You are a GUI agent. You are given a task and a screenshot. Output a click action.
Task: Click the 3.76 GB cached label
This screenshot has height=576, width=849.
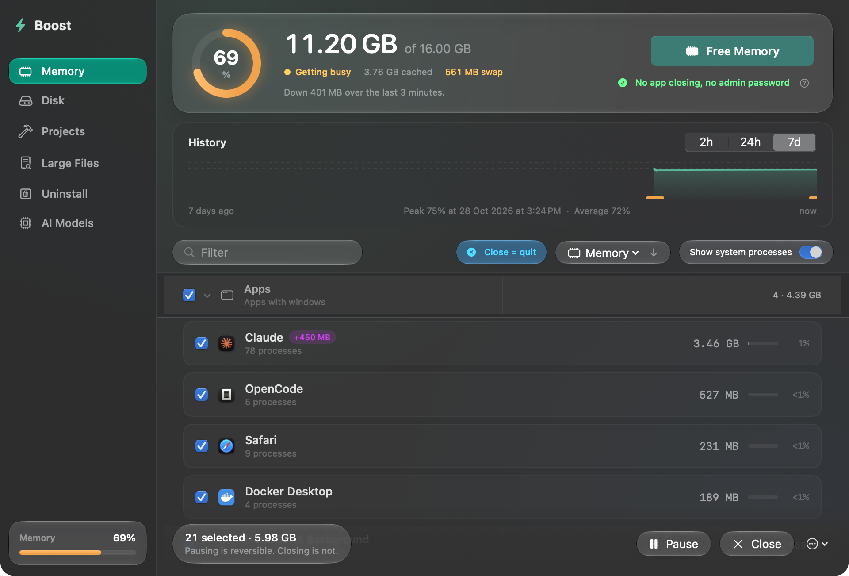pos(398,72)
